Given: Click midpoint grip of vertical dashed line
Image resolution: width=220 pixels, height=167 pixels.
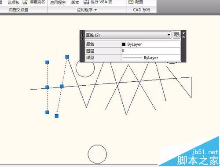Looking at the screenshot, I should point(47,87).
